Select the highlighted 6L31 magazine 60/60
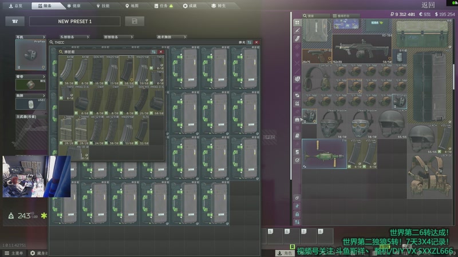Viewport: 458px width, 257px height. (127, 69)
